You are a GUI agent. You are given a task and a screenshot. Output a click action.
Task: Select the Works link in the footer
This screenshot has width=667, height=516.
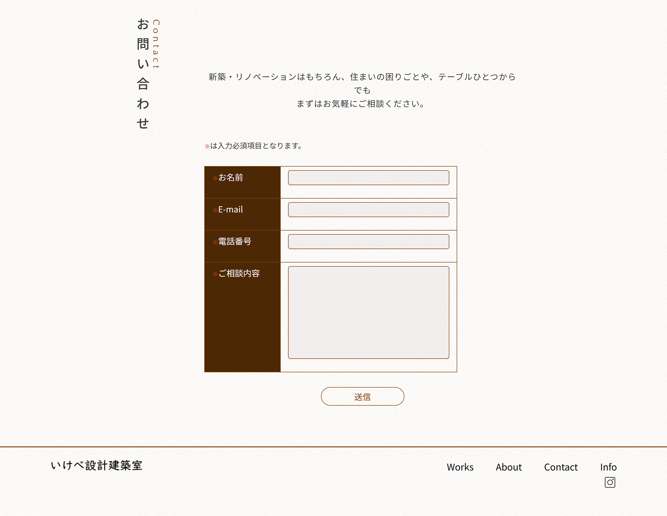click(x=460, y=467)
